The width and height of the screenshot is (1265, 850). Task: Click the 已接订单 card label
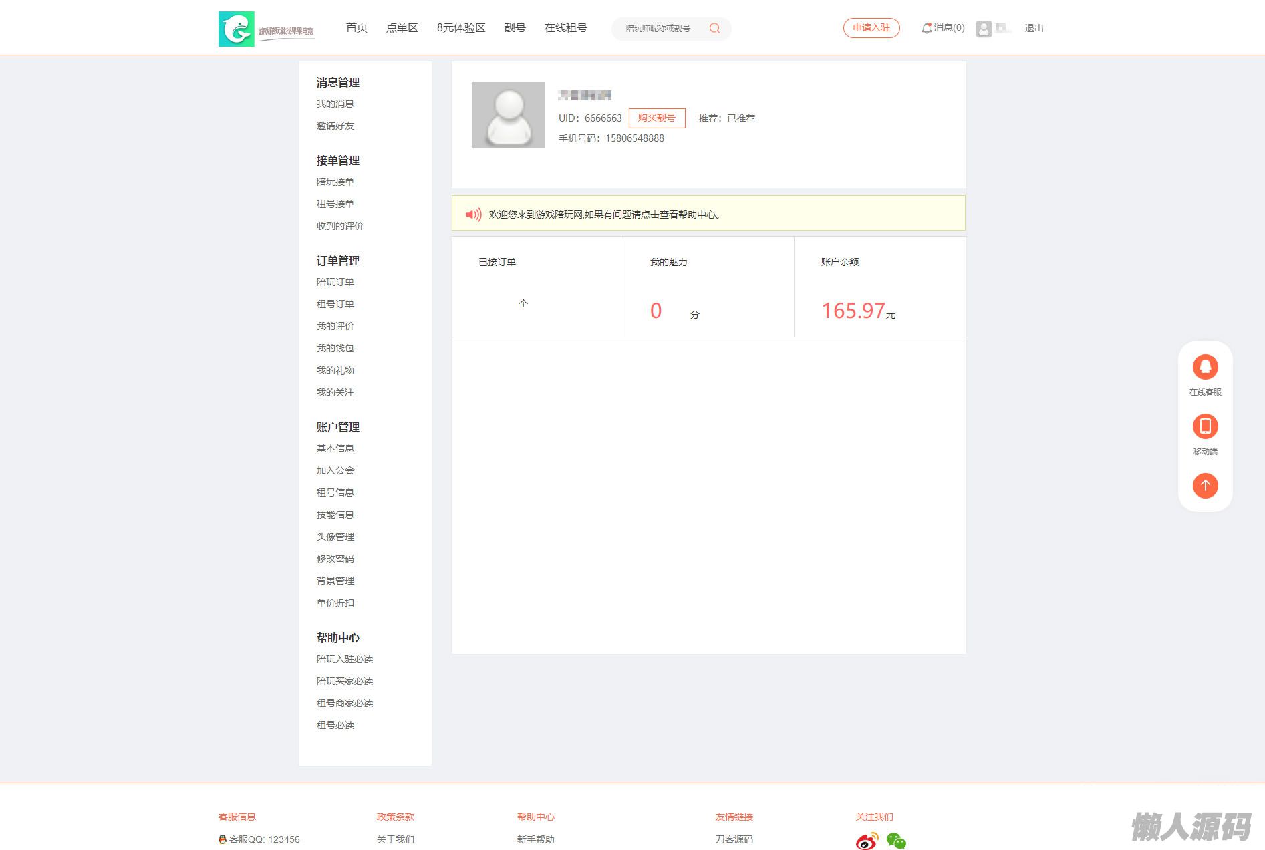(497, 262)
